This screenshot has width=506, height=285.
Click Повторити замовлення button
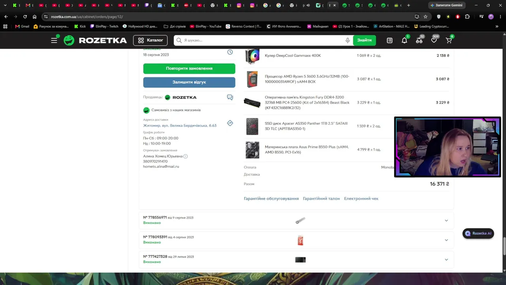coord(189,68)
